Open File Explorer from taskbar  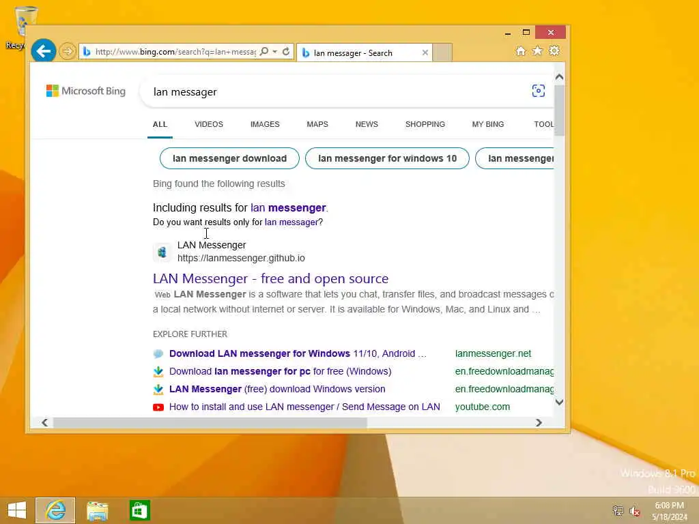point(97,510)
